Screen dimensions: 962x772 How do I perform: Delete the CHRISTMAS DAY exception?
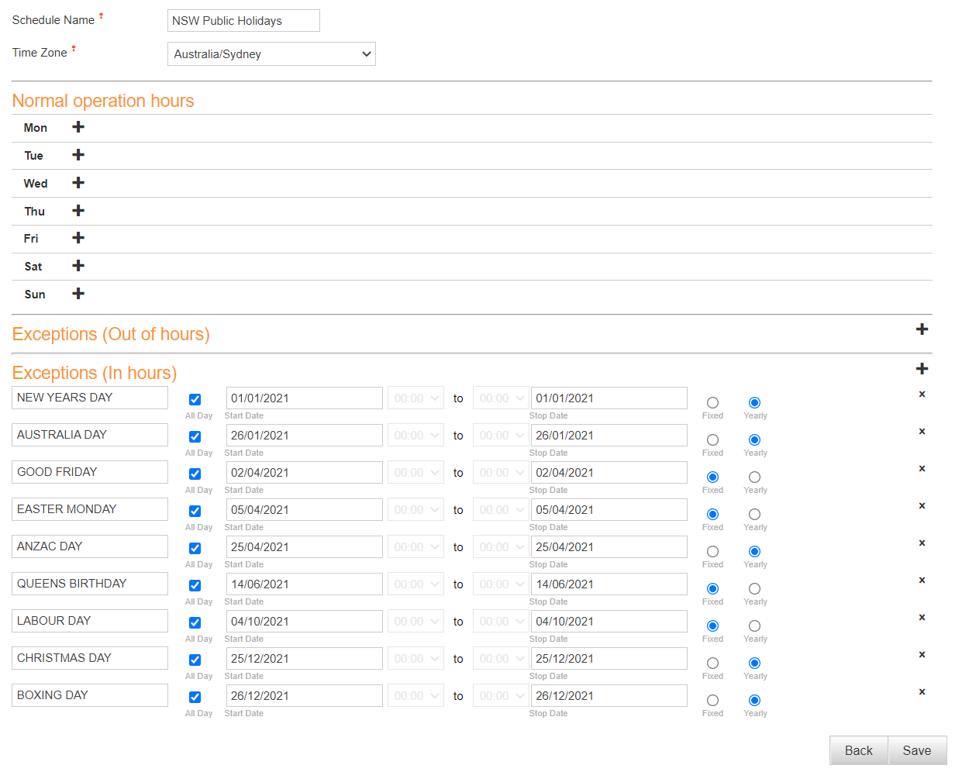922,655
